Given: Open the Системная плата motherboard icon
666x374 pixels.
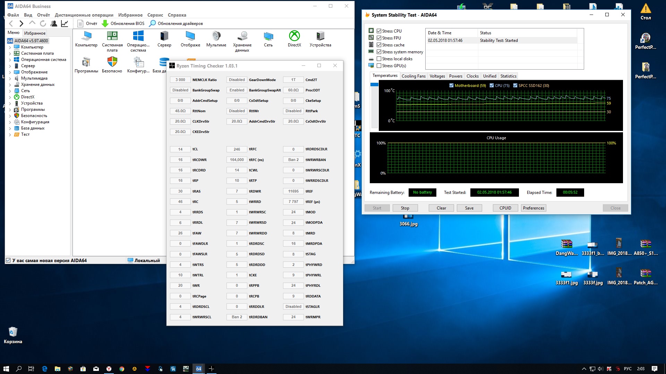Looking at the screenshot, I should point(112,36).
